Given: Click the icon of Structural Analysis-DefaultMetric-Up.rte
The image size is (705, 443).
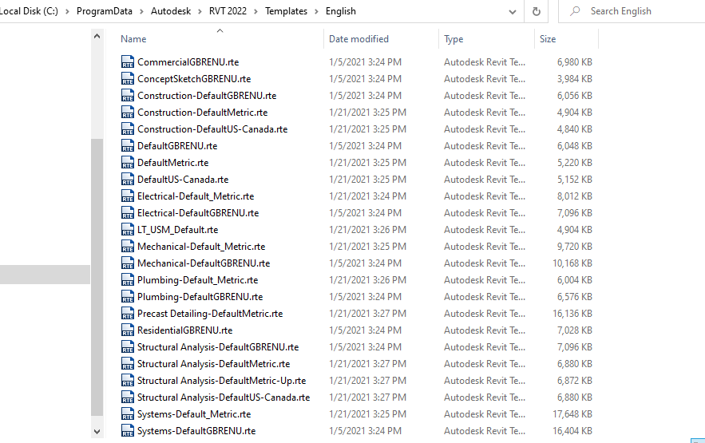Looking at the screenshot, I should pyautogui.click(x=128, y=381).
